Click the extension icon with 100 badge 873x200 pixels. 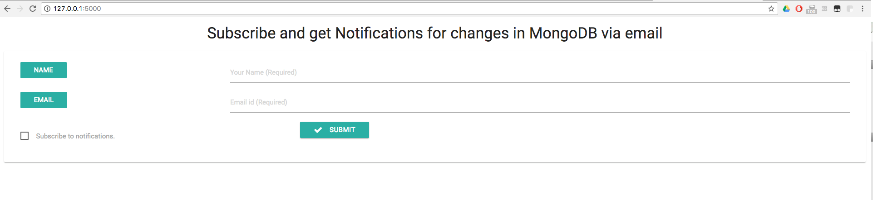tap(812, 9)
